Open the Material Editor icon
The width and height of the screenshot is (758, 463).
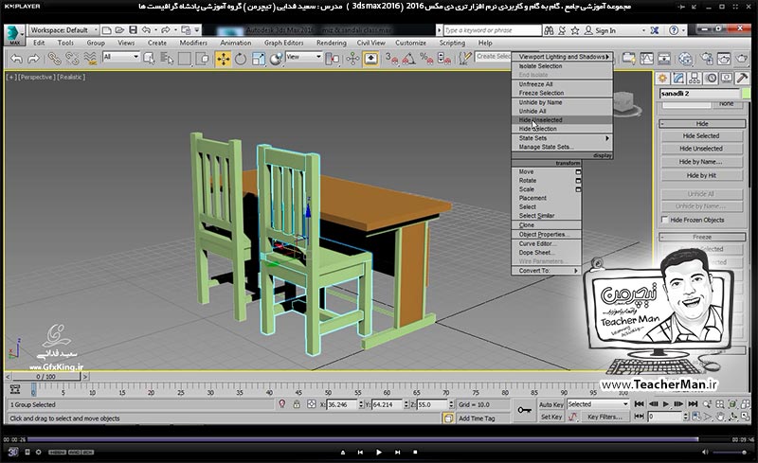click(685, 59)
